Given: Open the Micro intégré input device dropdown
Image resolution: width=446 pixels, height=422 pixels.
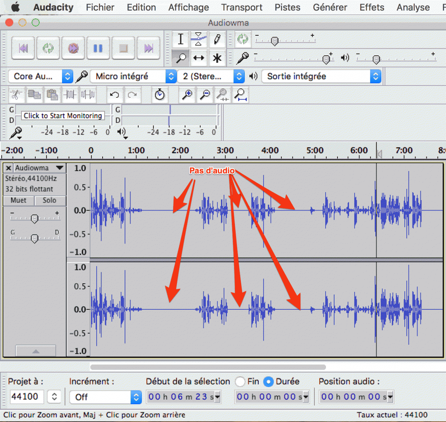Looking at the screenshot, I should point(133,76).
